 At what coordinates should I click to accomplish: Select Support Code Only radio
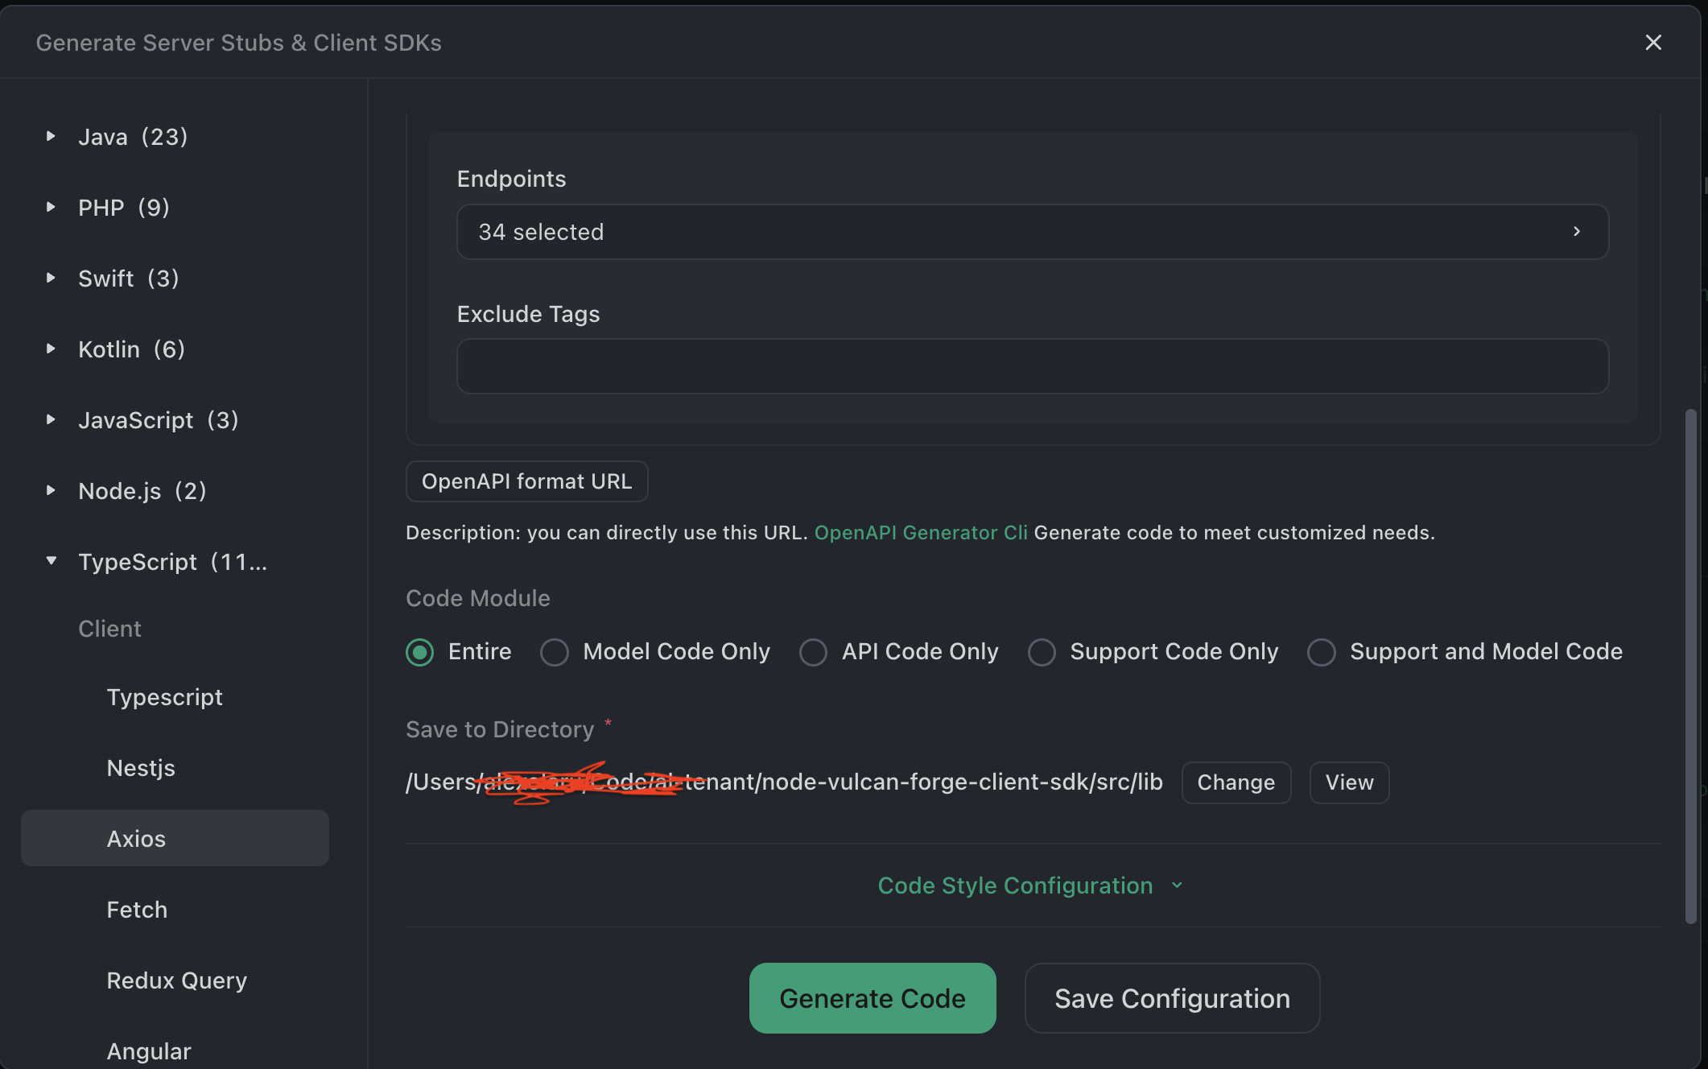pos(1042,652)
